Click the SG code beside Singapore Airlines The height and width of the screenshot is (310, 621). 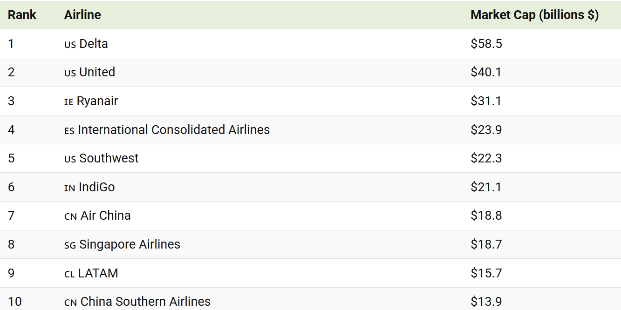tap(70, 246)
